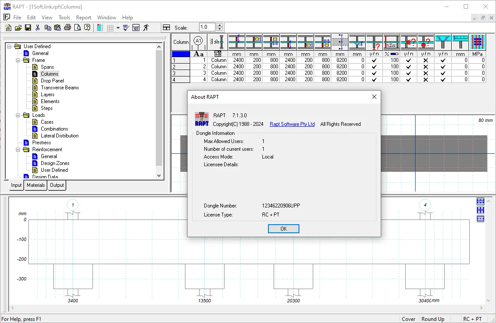Select Transverse Beams in the tree
This screenshot has height=323, width=496.
click(x=60, y=88)
